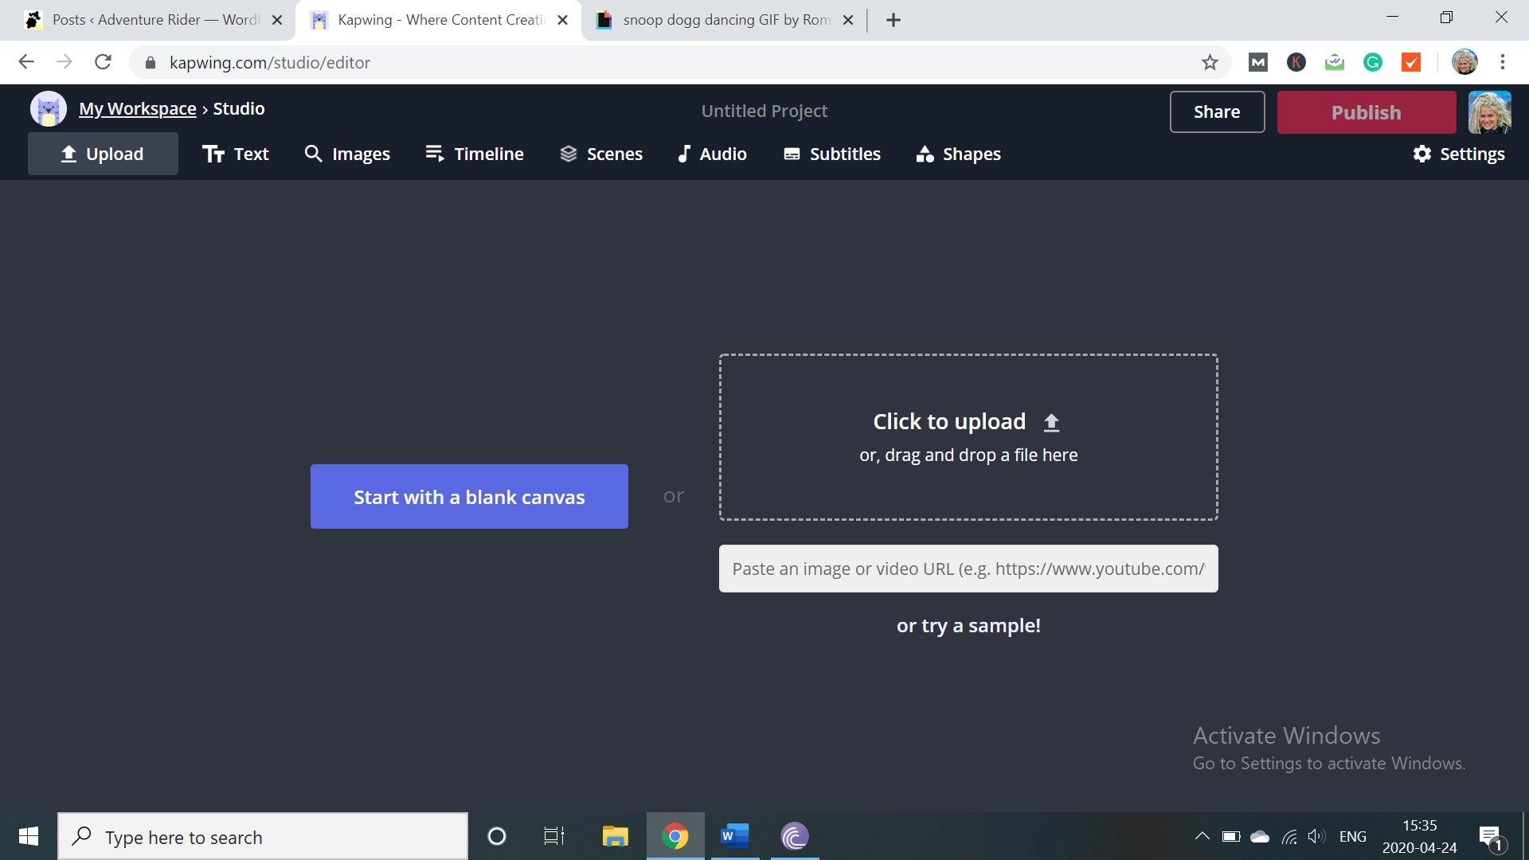This screenshot has height=860, width=1529.
Task: Click the Share button
Action: (x=1216, y=112)
